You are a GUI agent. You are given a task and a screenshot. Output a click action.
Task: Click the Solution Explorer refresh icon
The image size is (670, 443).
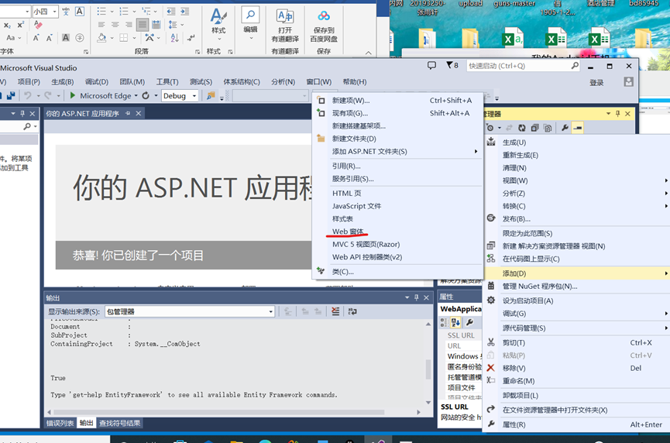522,128
